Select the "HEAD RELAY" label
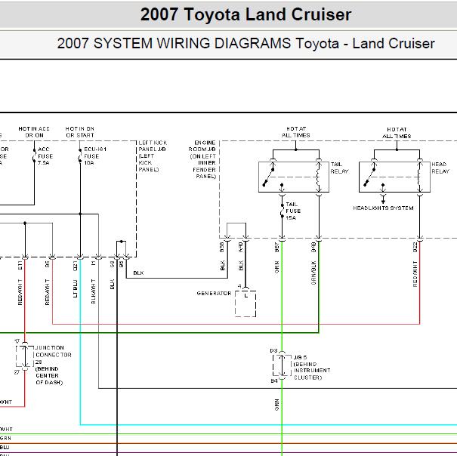457x456 pixels. (x=440, y=168)
